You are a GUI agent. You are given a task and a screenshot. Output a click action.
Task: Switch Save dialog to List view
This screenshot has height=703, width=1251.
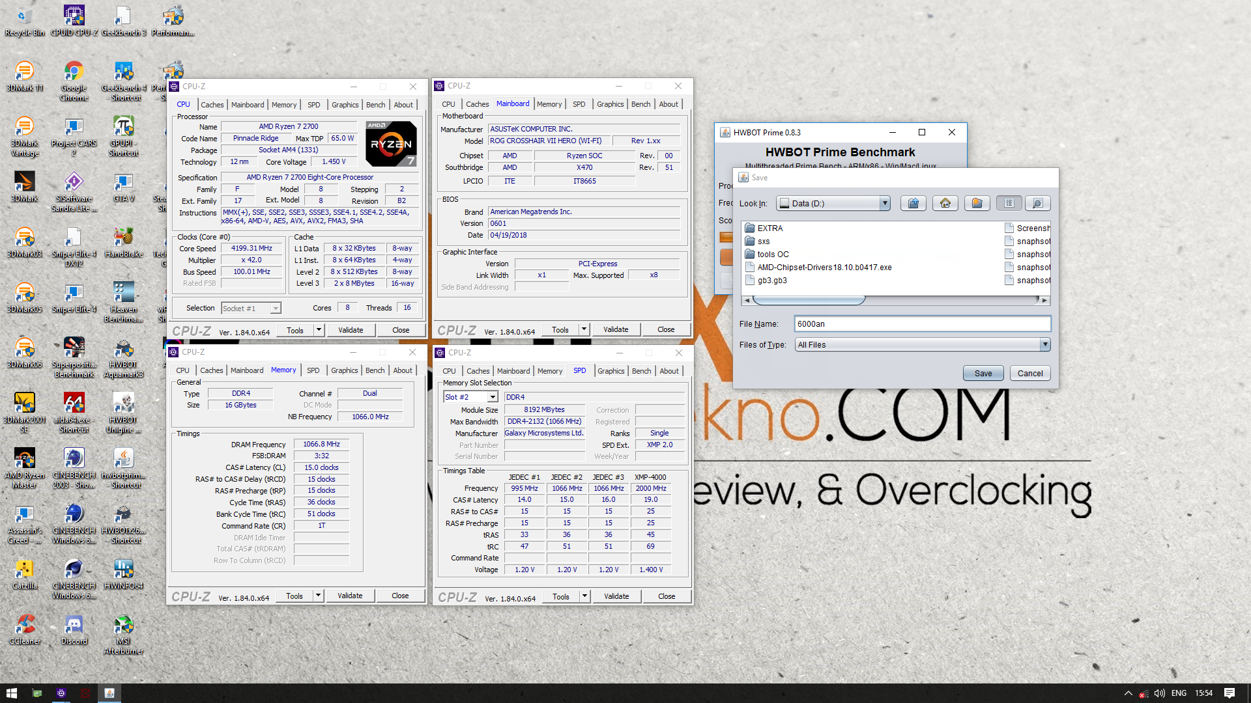click(x=1009, y=203)
